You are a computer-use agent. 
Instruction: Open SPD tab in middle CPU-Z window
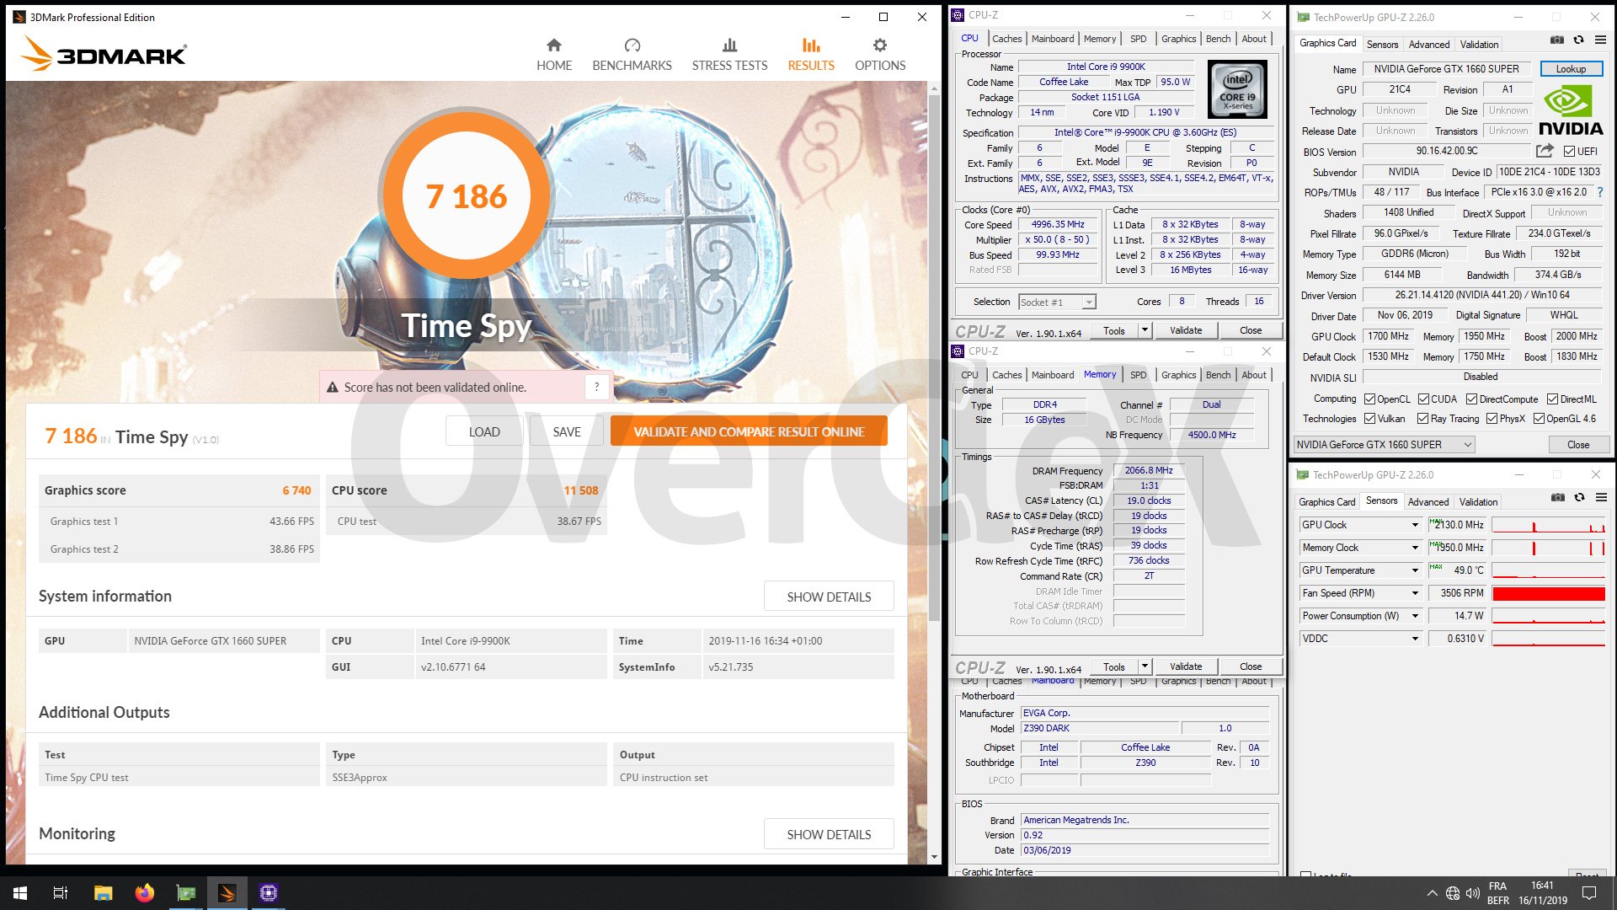click(1138, 375)
